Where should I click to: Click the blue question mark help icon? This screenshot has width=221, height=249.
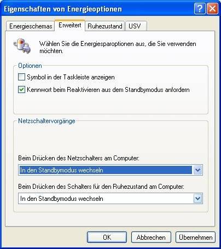[x=200, y=8]
